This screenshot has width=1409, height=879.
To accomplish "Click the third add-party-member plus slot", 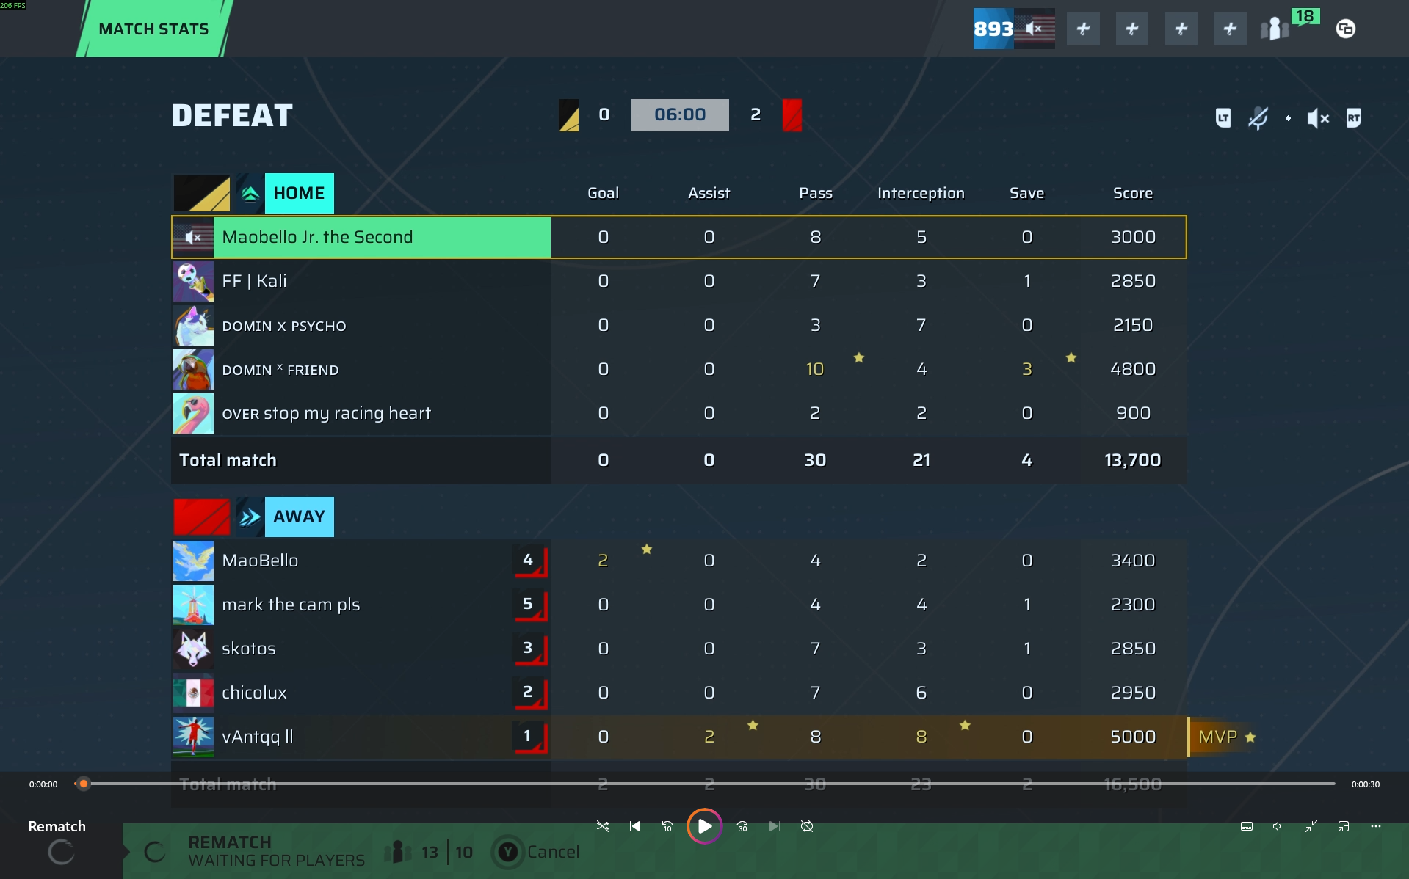I will 1181,29.
